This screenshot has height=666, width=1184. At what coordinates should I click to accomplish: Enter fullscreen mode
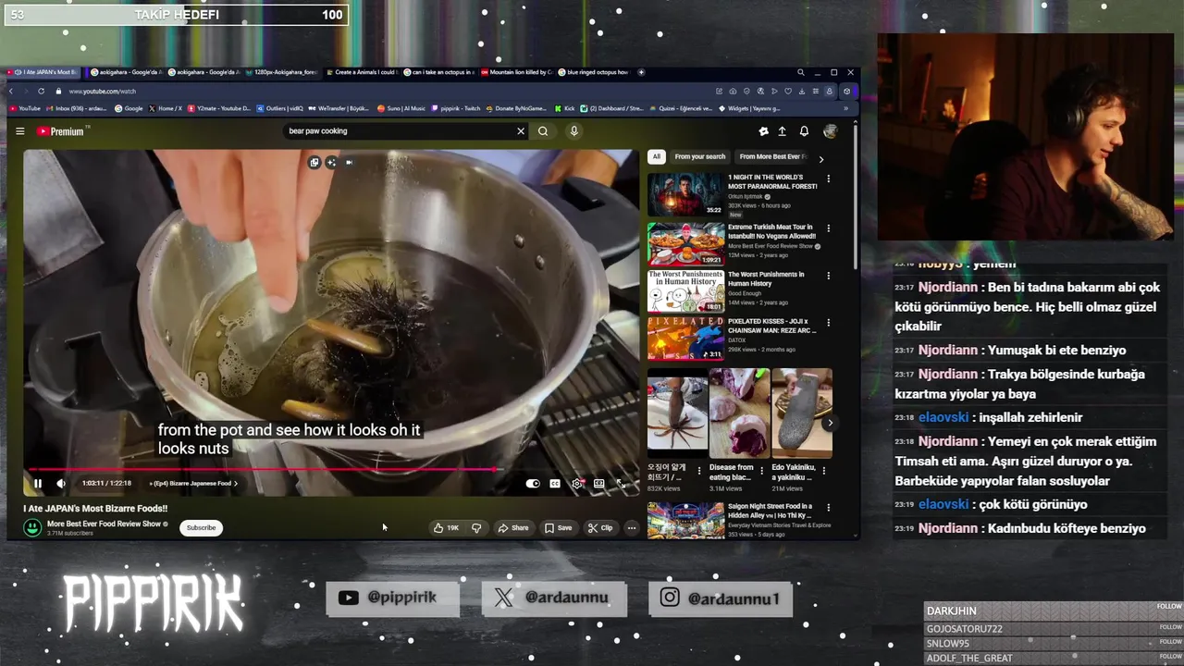622,483
